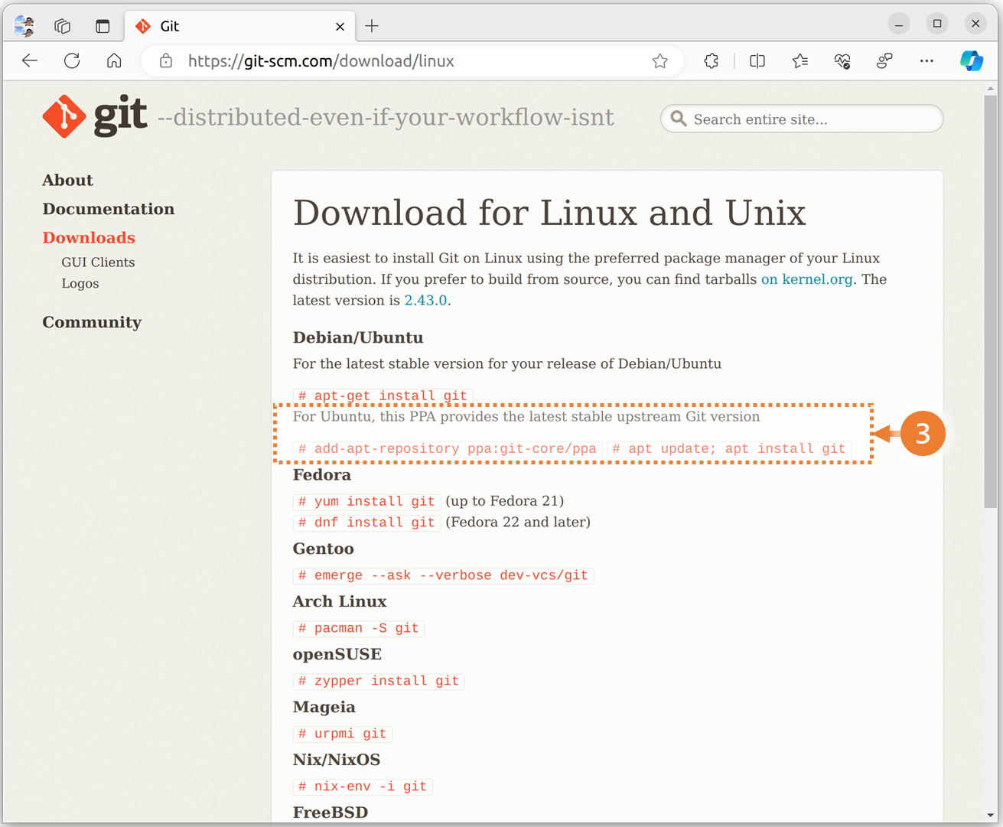Refresh the current page
Viewport: 1003px width, 827px height.
click(x=72, y=61)
